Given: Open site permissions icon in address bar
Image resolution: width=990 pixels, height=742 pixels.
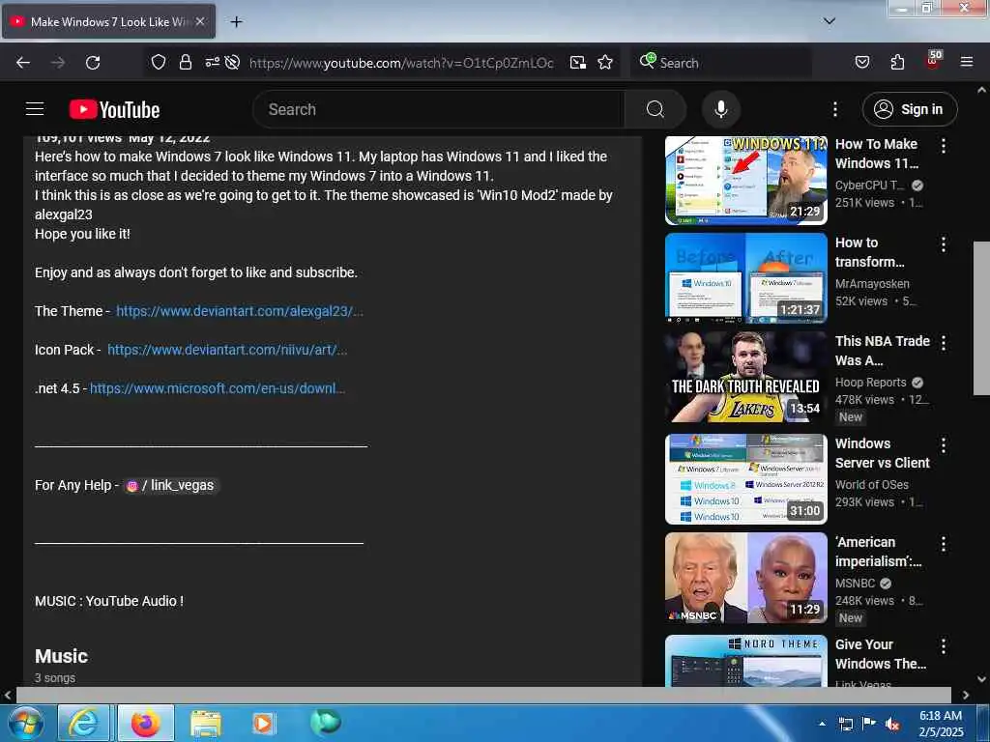Looking at the screenshot, I should point(212,63).
